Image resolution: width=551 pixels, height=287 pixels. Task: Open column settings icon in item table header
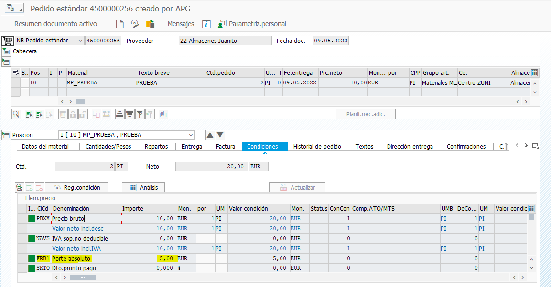[534, 72]
